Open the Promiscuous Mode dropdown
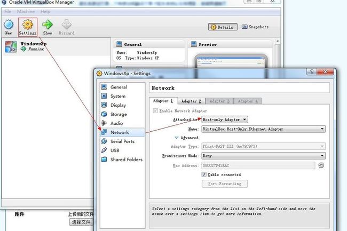The width and height of the screenshot is (347, 231). coord(263,156)
